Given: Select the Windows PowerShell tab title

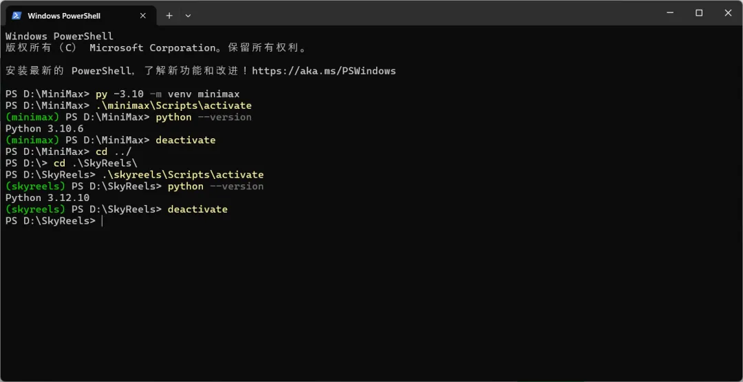Looking at the screenshot, I should [63, 15].
